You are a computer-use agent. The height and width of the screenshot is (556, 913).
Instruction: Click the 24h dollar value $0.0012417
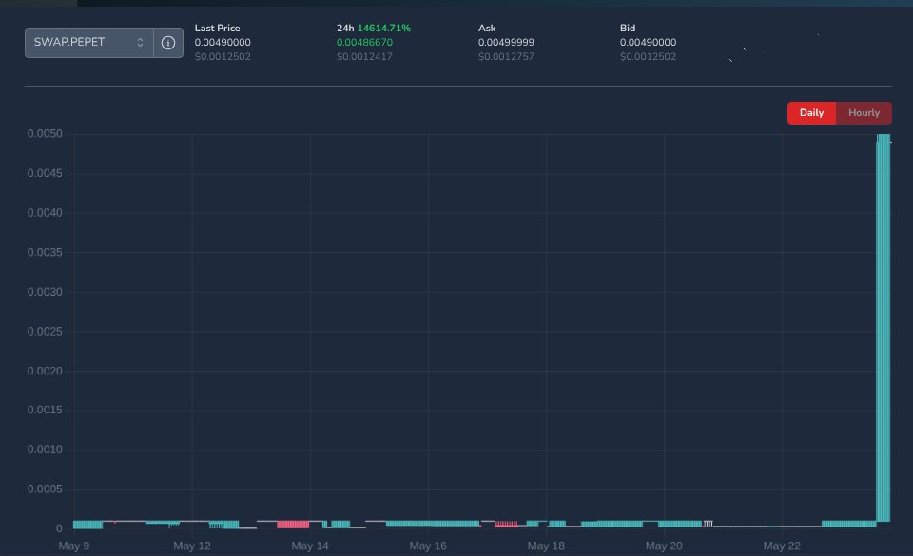pos(364,56)
